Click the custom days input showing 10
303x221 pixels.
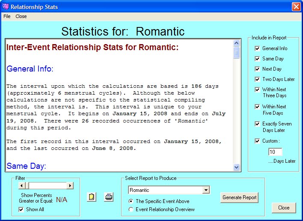[x=275, y=152]
